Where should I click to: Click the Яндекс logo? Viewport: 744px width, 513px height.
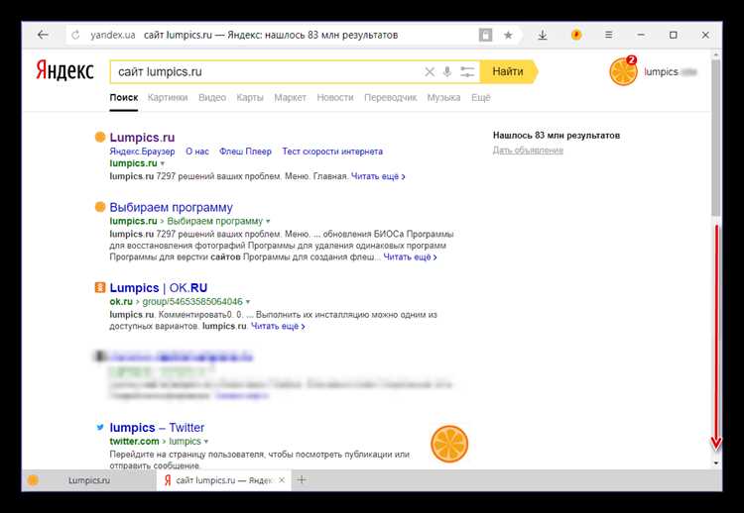tap(65, 71)
